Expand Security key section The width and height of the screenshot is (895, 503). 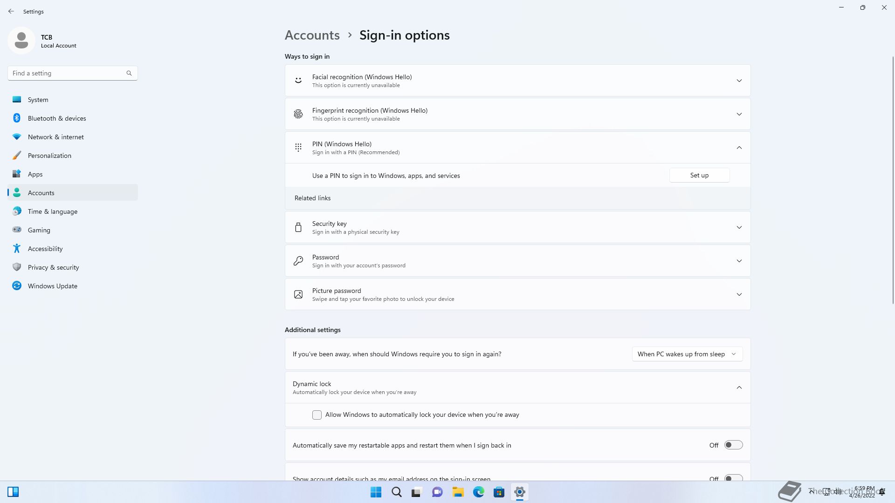coord(739,227)
